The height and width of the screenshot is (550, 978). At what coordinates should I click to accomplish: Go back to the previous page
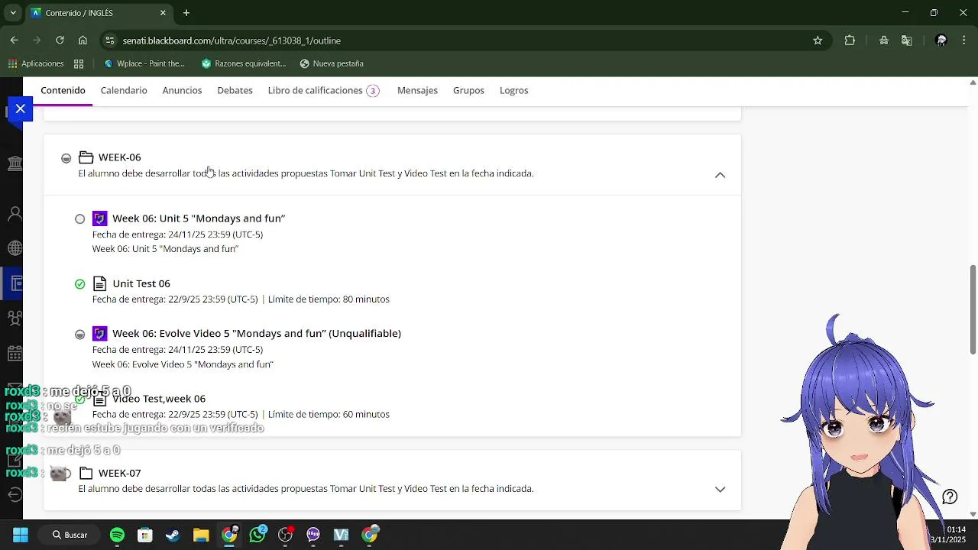pos(14,40)
